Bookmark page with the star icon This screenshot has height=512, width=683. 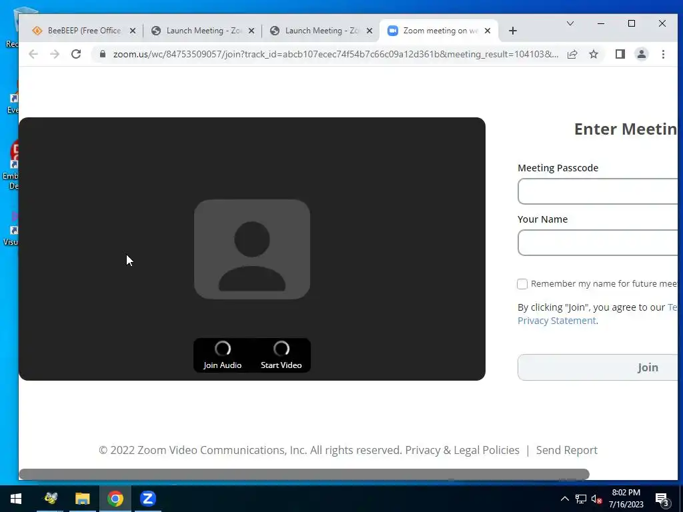[x=593, y=54]
